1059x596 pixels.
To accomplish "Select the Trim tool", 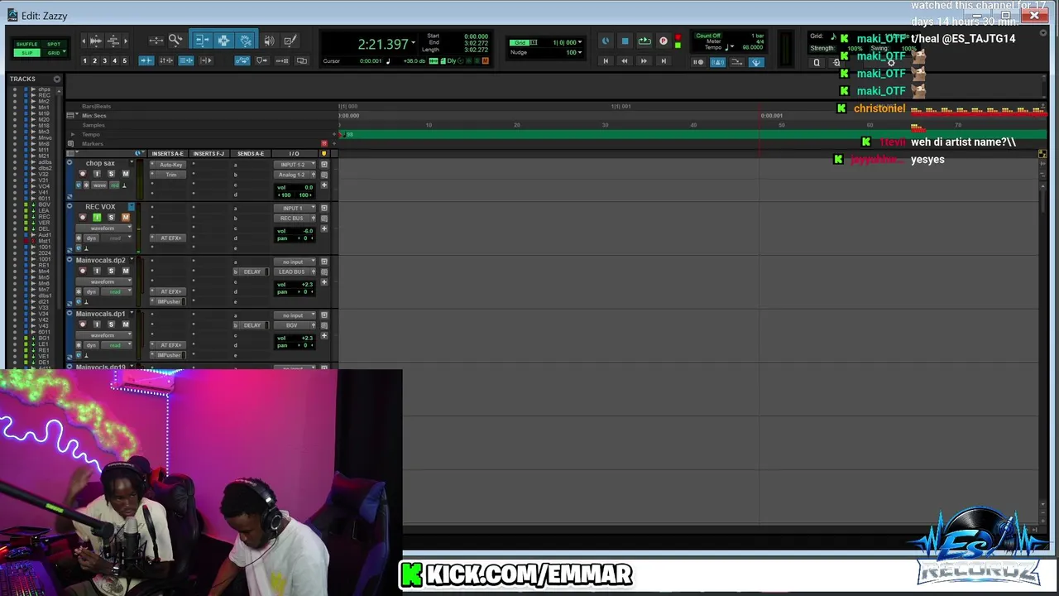I will 202,40.
